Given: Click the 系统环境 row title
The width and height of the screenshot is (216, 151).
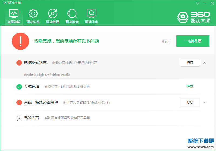Looking at the screenshot, I should 32,87.
